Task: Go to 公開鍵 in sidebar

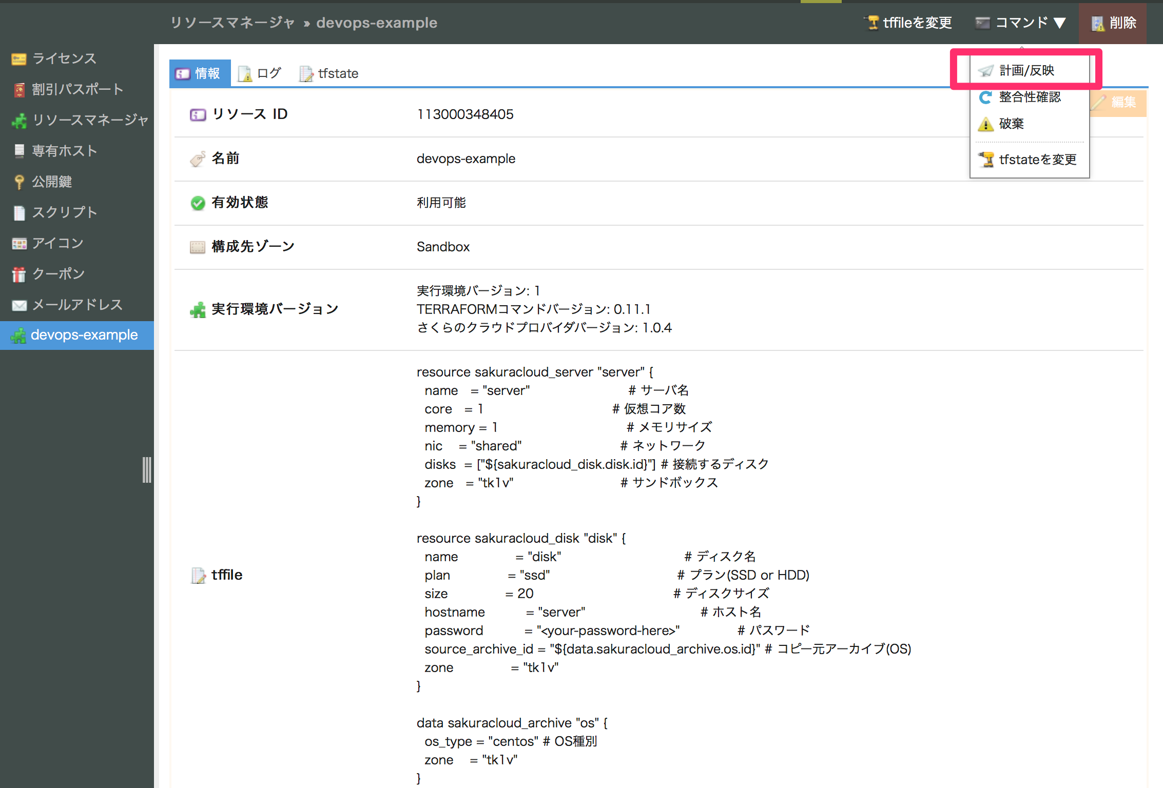Action: pos(77,182)
